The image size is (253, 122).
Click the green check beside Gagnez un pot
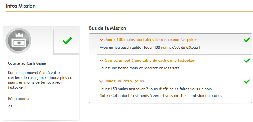click(247, 61)
